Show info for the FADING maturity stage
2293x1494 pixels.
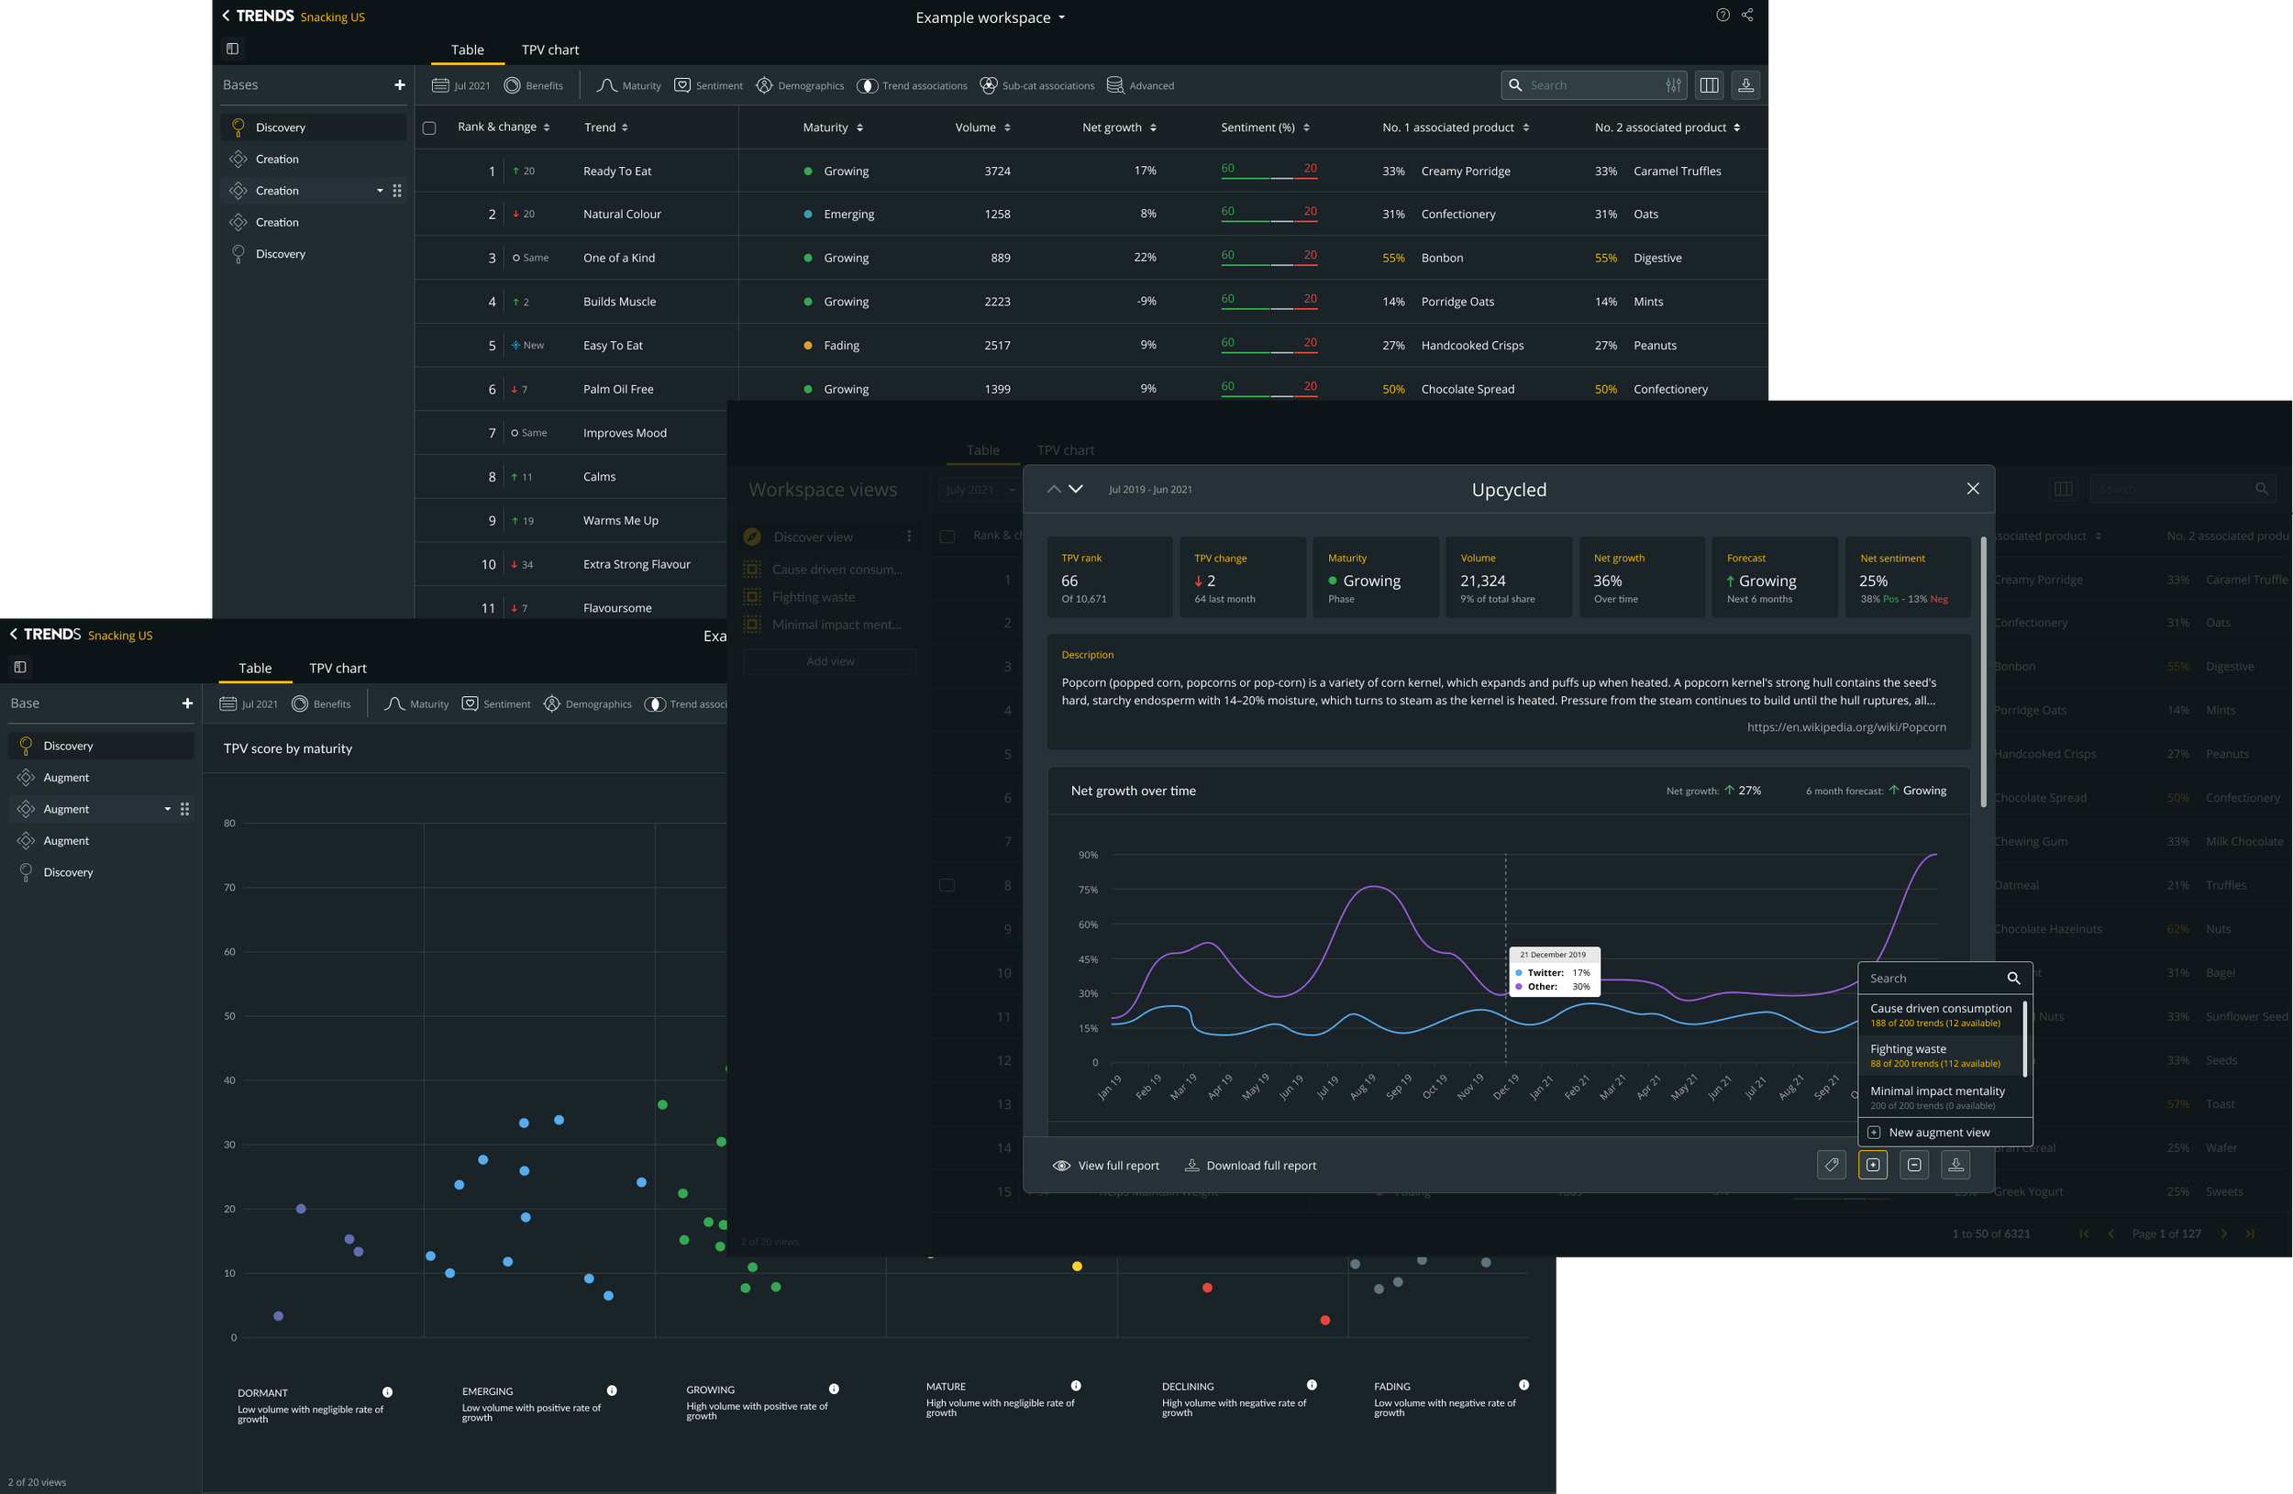1524,1384
